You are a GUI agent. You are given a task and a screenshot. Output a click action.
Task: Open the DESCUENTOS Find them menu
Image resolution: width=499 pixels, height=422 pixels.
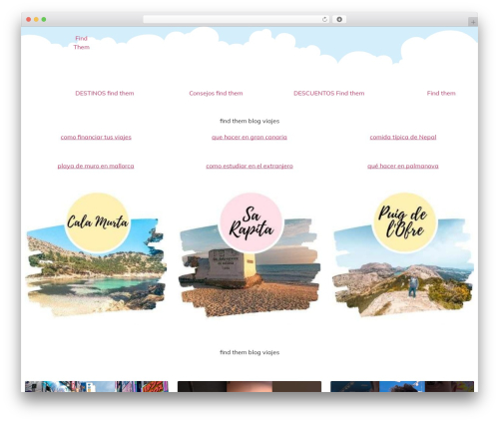[329, 94]
